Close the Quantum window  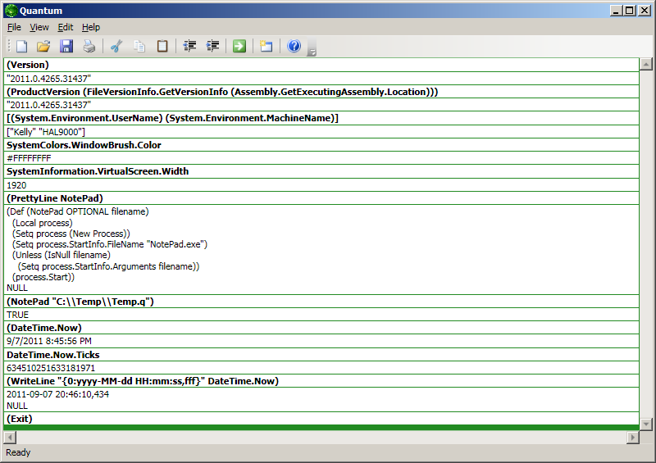tap(645, 11)
